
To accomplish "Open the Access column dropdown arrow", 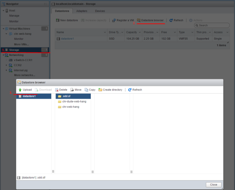I will pos(227,32).
